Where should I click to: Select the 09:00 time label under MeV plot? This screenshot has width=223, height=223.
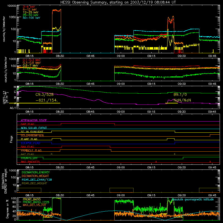pos(121,84)
